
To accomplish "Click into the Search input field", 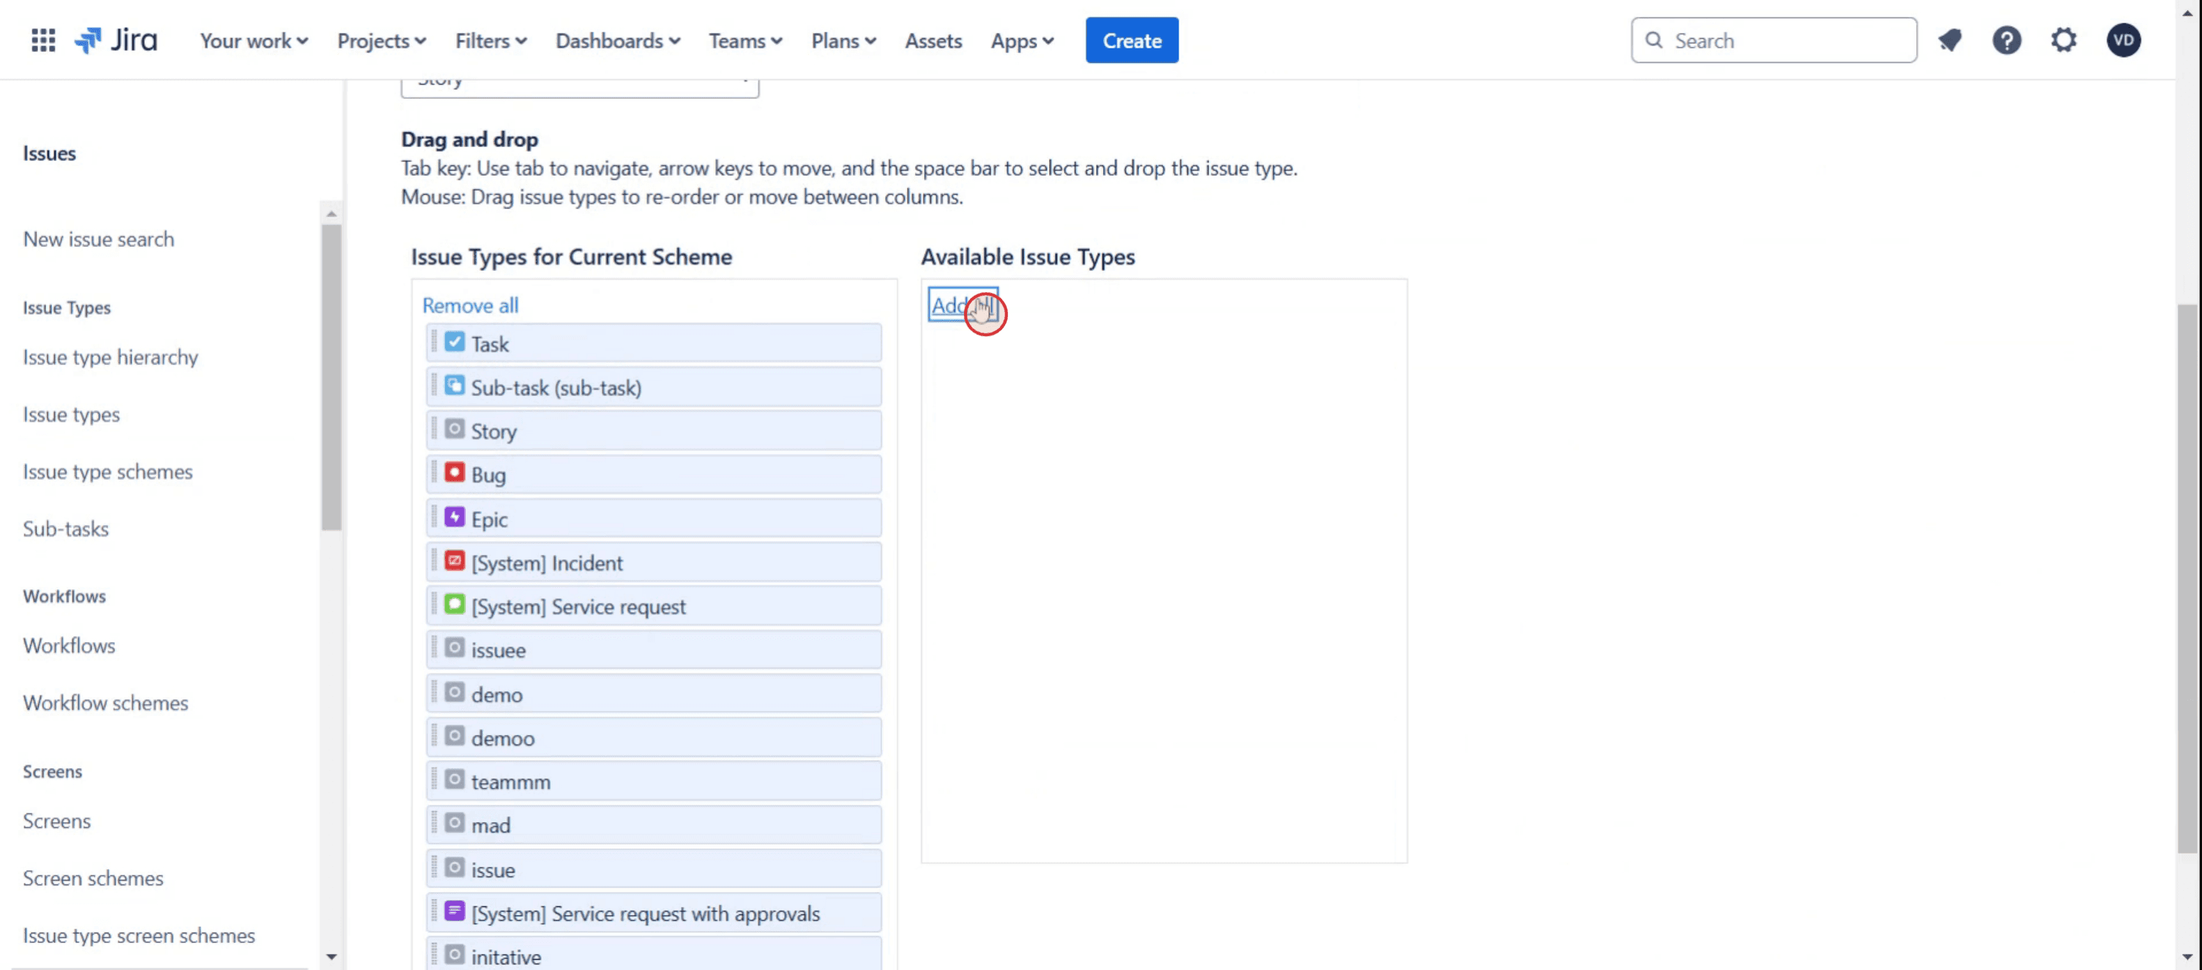I will tap(1786, 40).
